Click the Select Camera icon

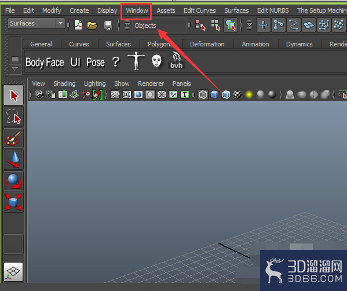[x=39, y=95]
